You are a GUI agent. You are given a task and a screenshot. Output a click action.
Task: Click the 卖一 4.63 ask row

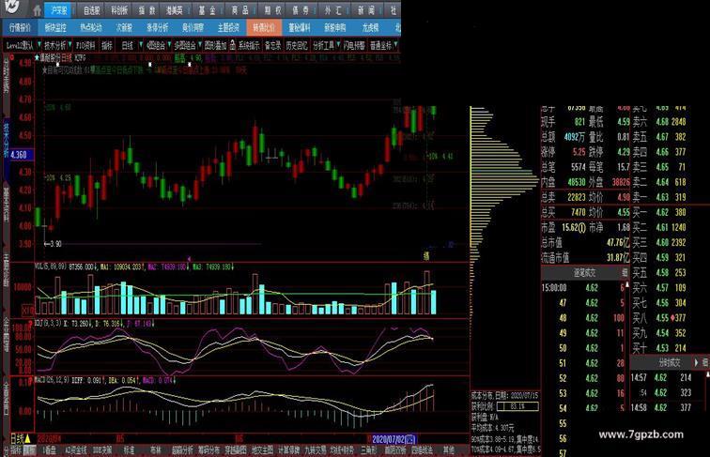(659, 197)
